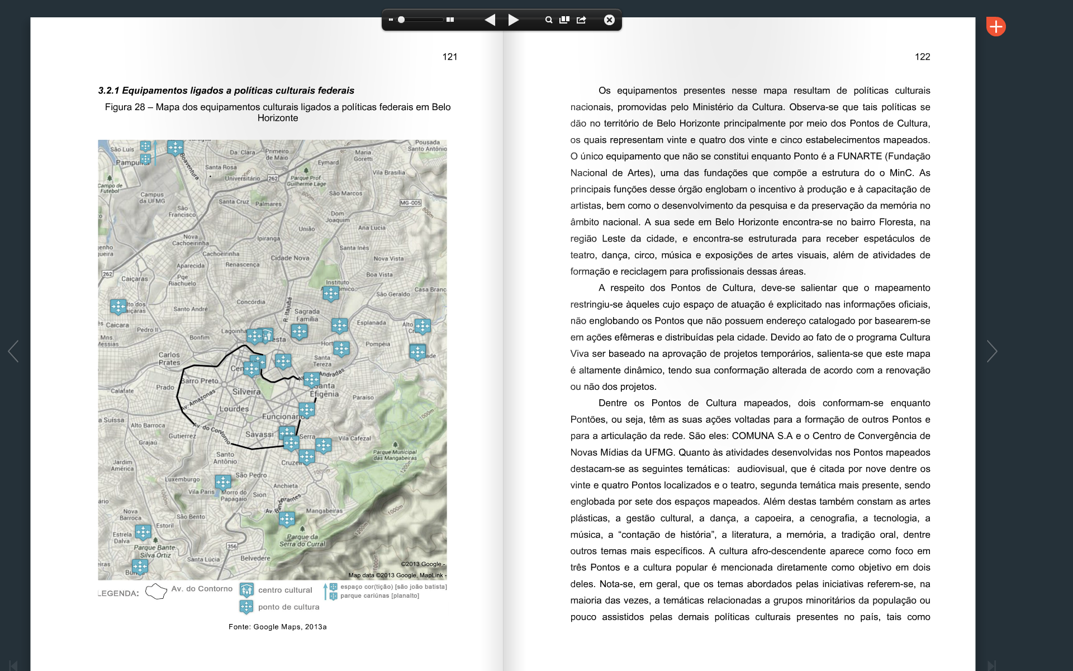Click the empty zoom slider track
This screenshot has width=1073, height=671.
tap(428, 20)
